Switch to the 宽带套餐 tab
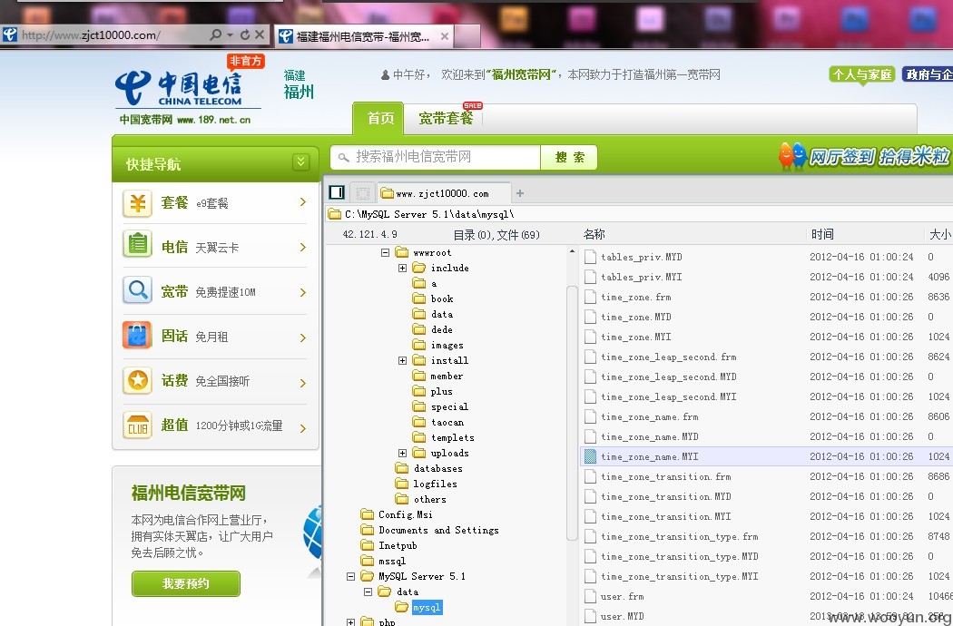The width and height of the screenshot is (953, 626). pos(446,118)
